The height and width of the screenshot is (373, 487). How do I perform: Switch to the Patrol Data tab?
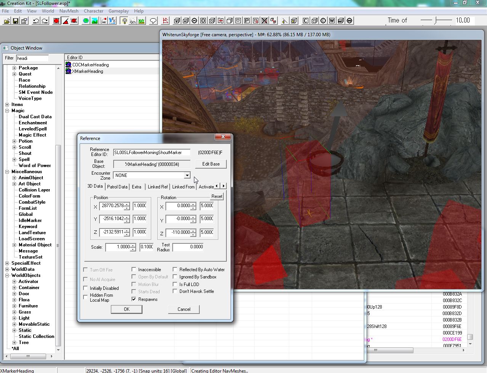pos(117,187)
